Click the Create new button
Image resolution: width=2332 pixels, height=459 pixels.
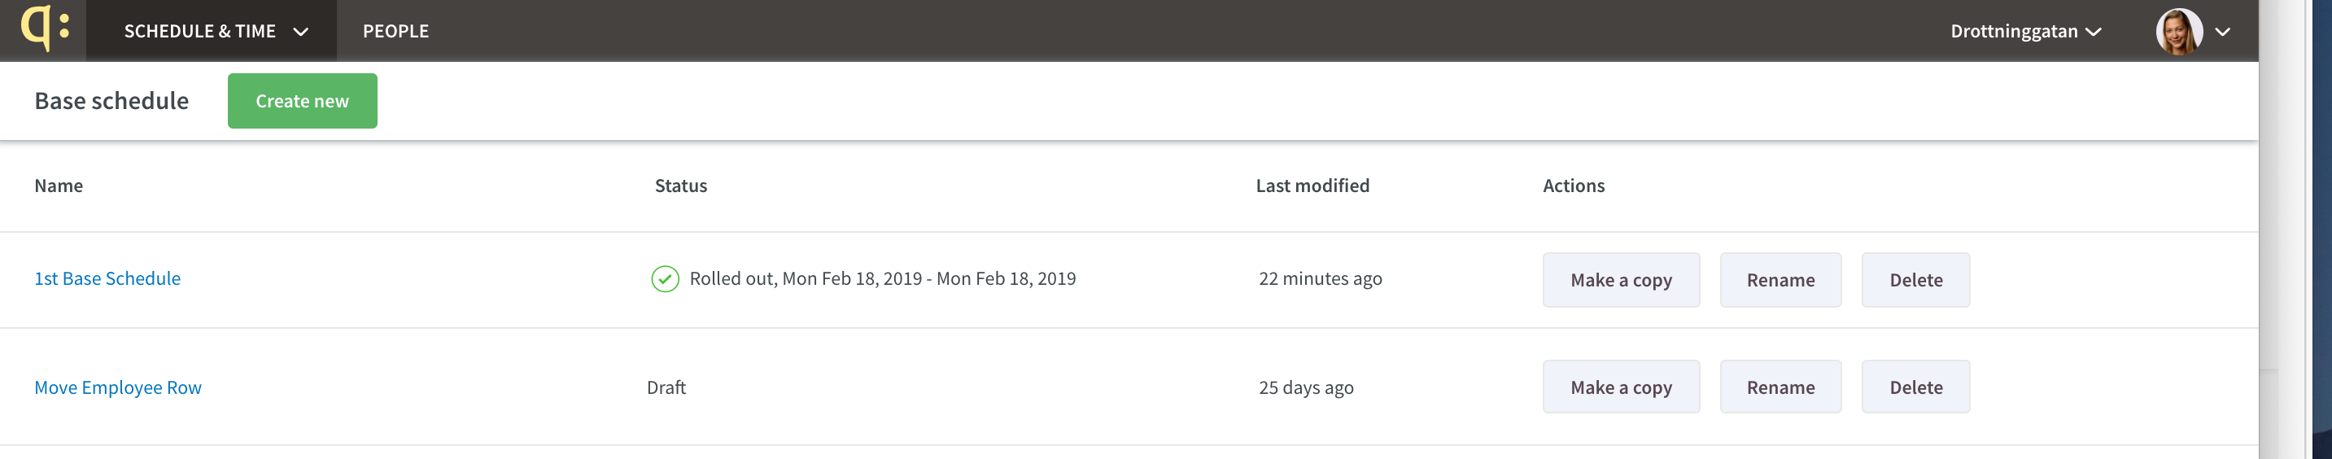[303, 102]
